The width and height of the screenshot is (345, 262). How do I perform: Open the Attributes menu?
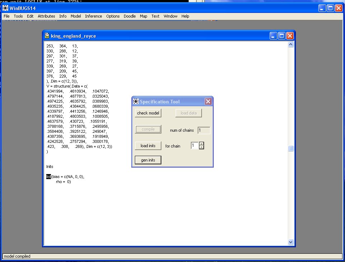46,16
